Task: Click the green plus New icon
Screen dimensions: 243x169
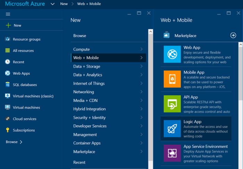Action: [x=8, y=25]
